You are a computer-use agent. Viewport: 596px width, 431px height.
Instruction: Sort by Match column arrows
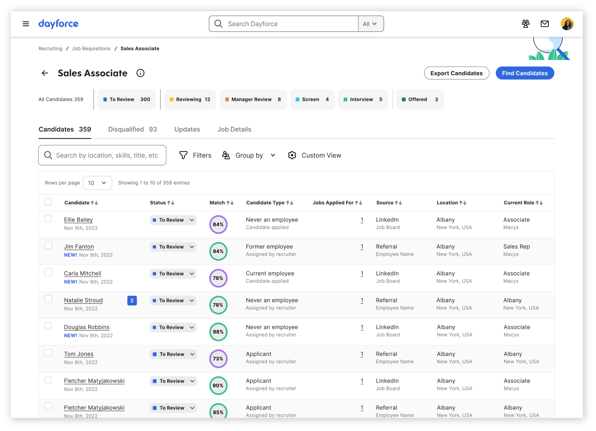pyautogui.click(x=230, y=203)
